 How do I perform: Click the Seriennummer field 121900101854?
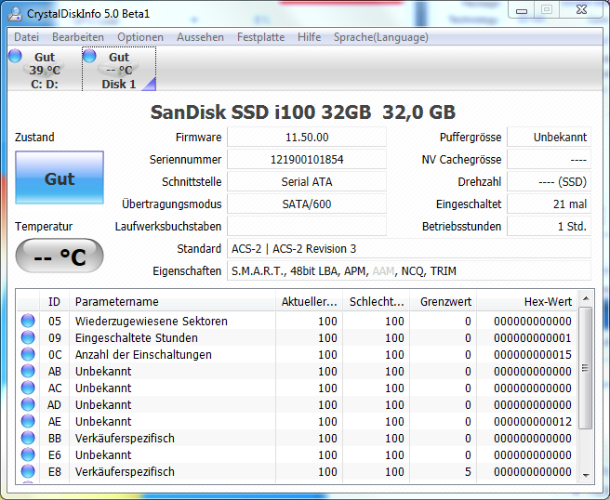click(307, 160)
